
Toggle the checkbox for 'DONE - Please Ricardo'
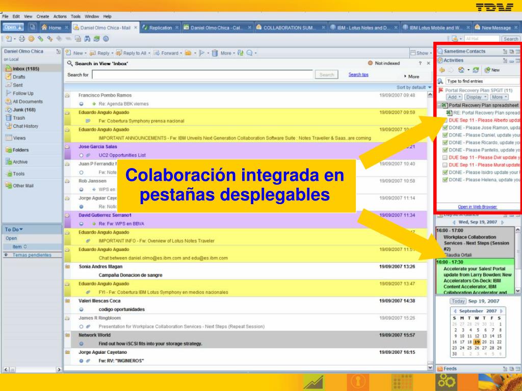coord(445,143)
